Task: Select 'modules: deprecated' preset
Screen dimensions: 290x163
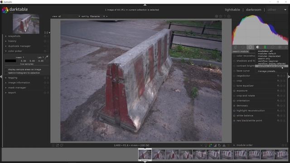Action: (x=269, y=56)
